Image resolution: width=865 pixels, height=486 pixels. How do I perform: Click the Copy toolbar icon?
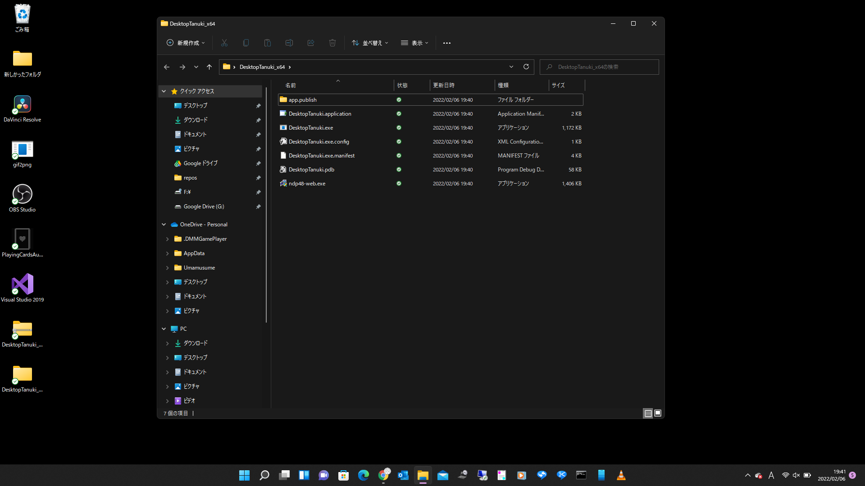coord(246,43)
